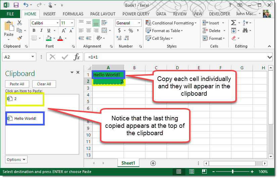
Task: Open Sort & Filter icon
Action: point(245,23)
